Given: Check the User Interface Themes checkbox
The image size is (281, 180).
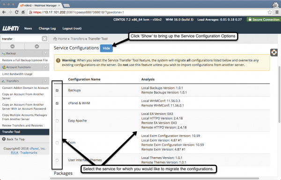Looking at the screenshot, I should pos(57,160).
